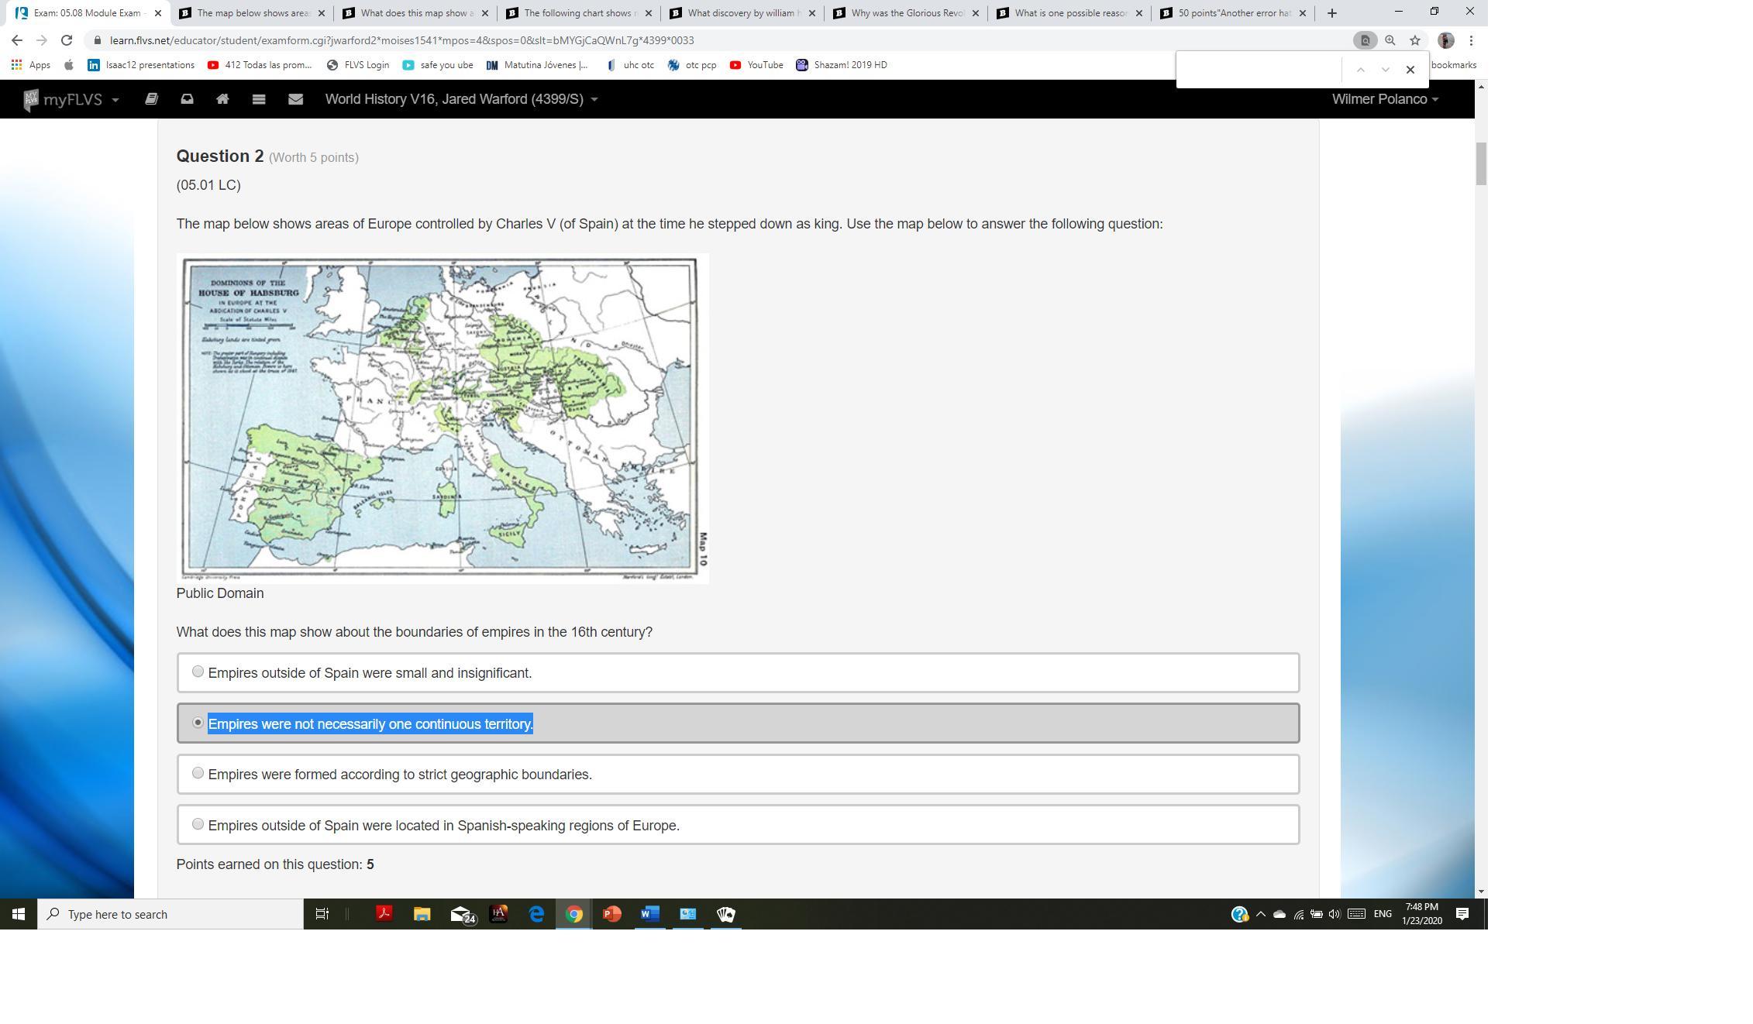Screen dimensions: 1753x1024
Task: Bookmark this page with star icon
Action: click(x=1415, y=40)
